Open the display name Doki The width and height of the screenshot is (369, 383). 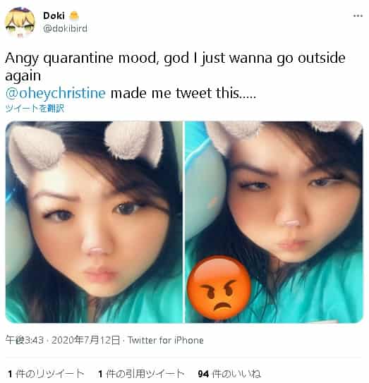54,16
